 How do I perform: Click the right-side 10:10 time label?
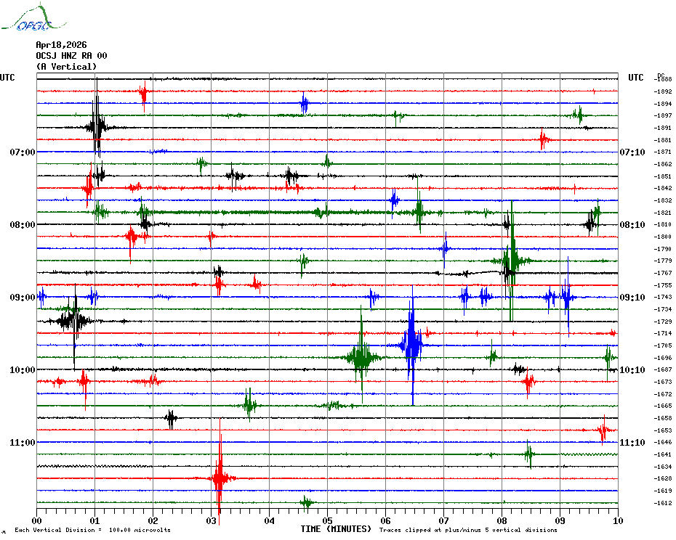632,370
